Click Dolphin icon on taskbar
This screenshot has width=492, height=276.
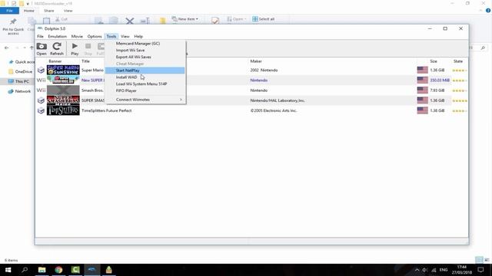click(92, 270)
